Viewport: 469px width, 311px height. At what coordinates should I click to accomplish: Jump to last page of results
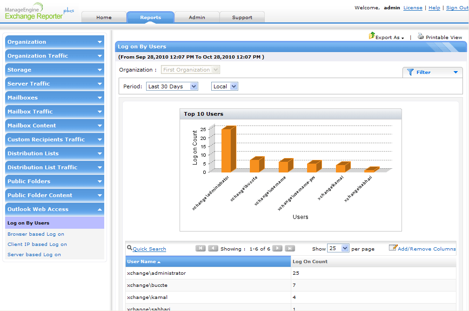pos(289,248)
